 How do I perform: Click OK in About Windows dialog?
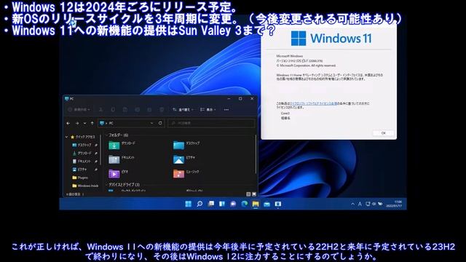pyautogui.click(x=384, y=133)
